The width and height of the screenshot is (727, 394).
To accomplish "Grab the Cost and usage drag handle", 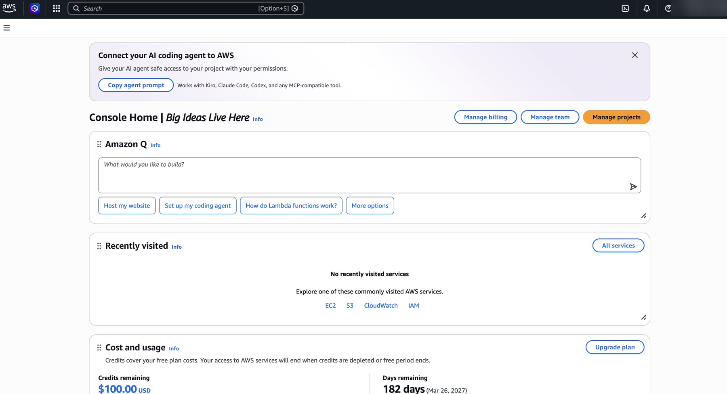I will tap(99, 348).
